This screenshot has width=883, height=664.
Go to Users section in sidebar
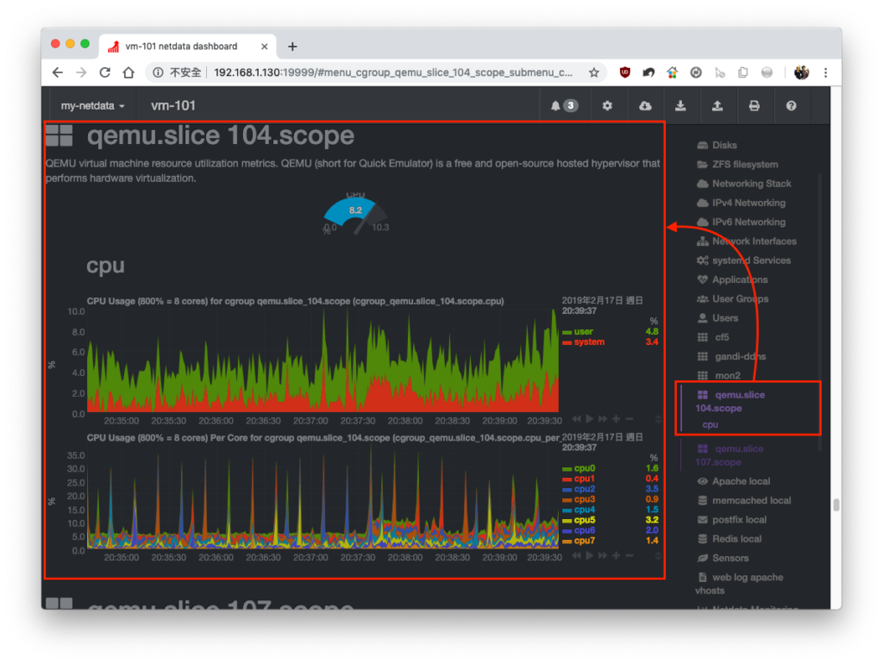tap(717, 318)
